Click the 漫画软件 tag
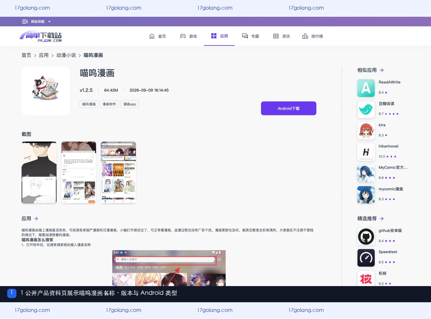The image size is (431, 319). point(109,104)
